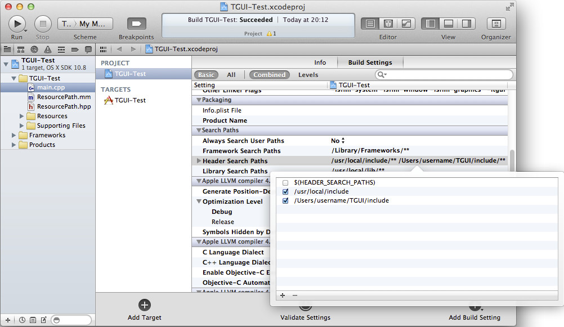Screen dimensions: 564x327
Task: Toggle the Debug area view button
Action: point(448,24)
